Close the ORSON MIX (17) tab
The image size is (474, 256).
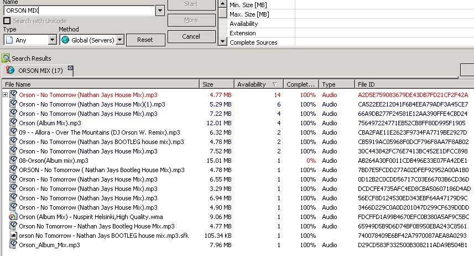tap(70, 68)
